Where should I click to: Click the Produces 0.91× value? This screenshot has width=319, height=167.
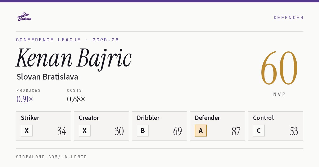pyautogui.click(x=25, y=99)
